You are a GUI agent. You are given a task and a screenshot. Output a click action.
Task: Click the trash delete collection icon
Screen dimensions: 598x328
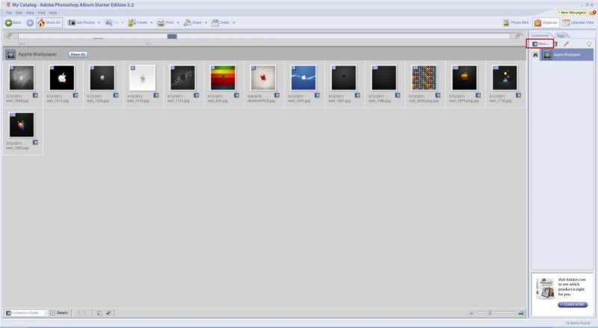(555, 44)
